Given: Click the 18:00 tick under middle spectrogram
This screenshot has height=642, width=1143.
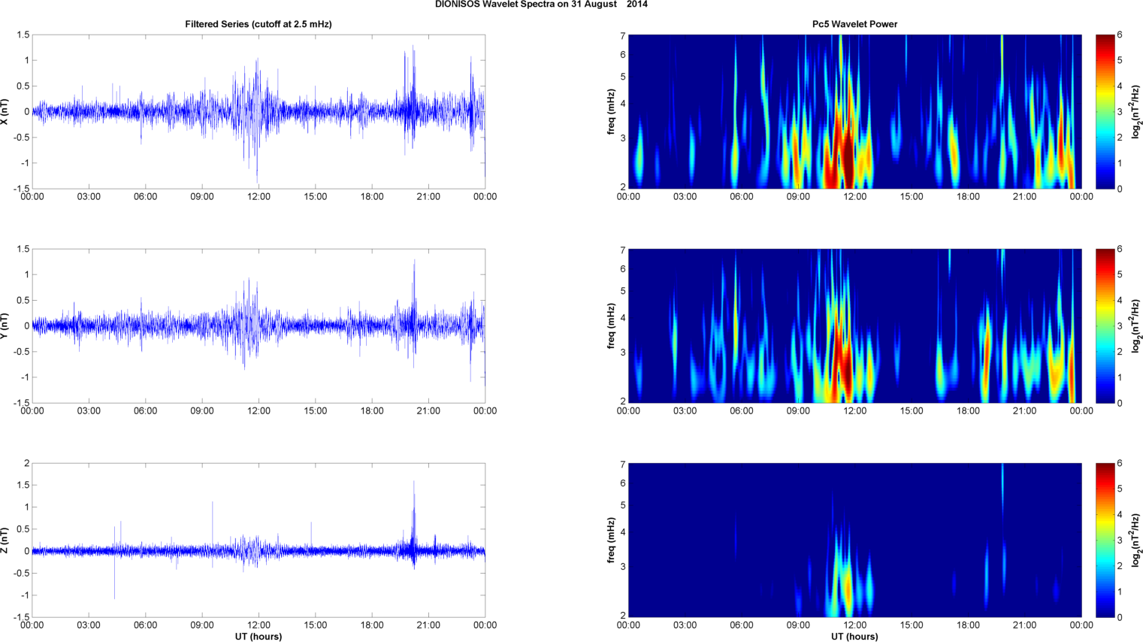Looking at the screenshot, I should 968,411.
